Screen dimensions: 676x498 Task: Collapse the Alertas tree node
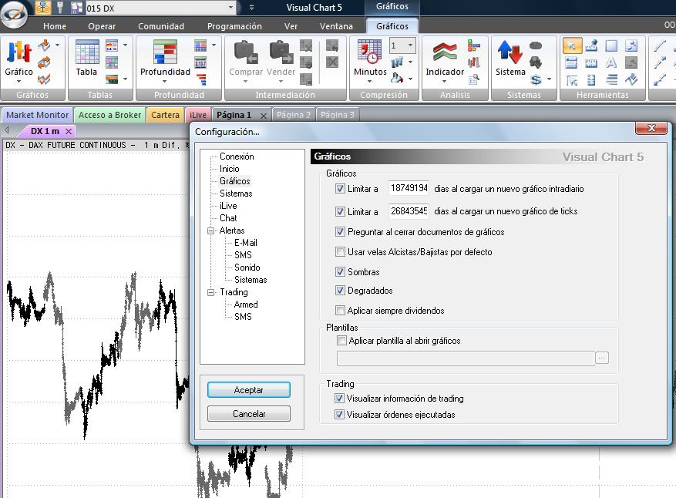(x=210, y=230)
